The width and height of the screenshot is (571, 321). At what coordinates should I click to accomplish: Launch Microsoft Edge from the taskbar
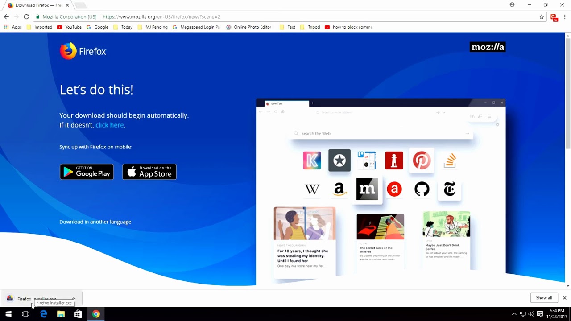43,314
